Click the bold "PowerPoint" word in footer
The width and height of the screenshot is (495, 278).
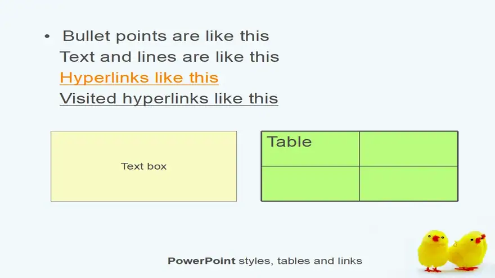pos(201,261)
